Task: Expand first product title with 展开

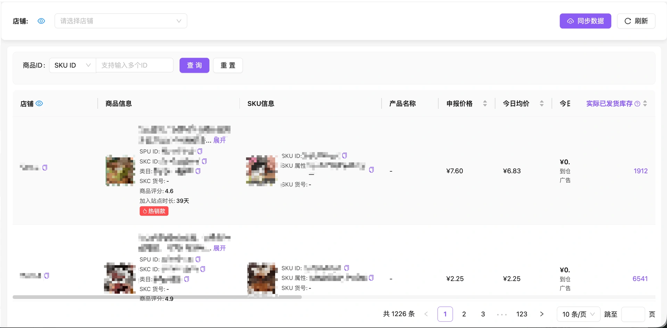Action: [220, 140]
